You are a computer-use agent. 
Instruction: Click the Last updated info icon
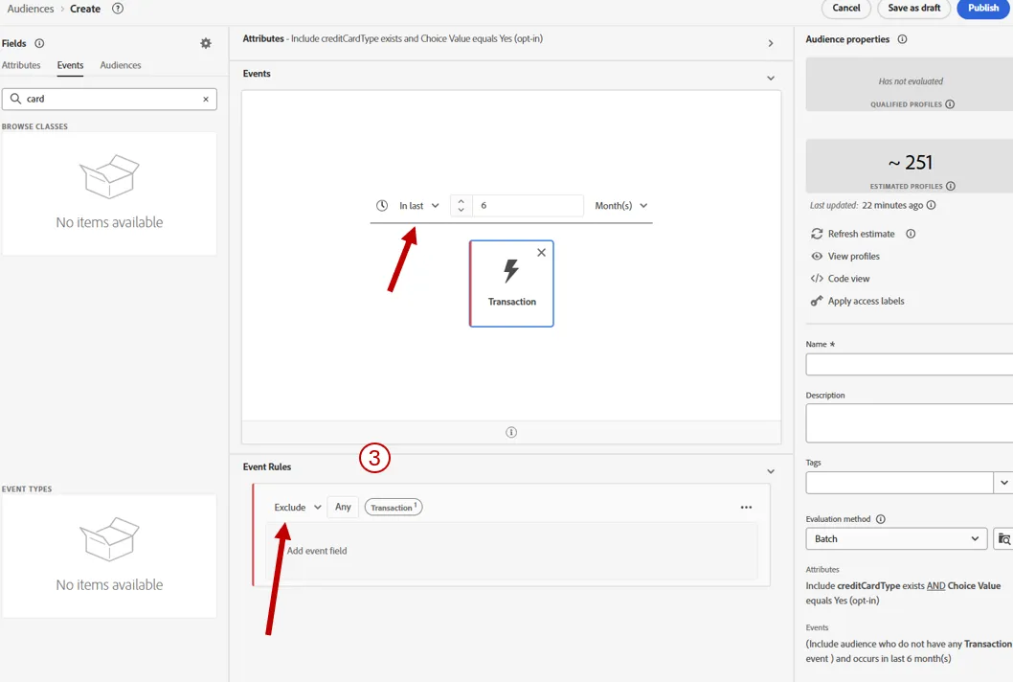[x=931, y=206]
